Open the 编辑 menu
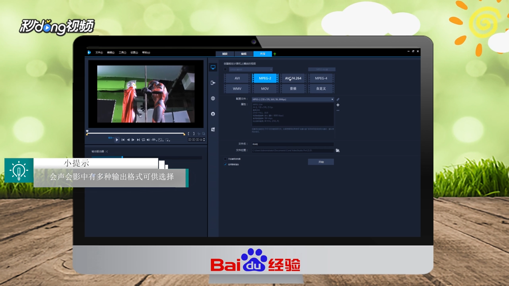 coord(111,52)
